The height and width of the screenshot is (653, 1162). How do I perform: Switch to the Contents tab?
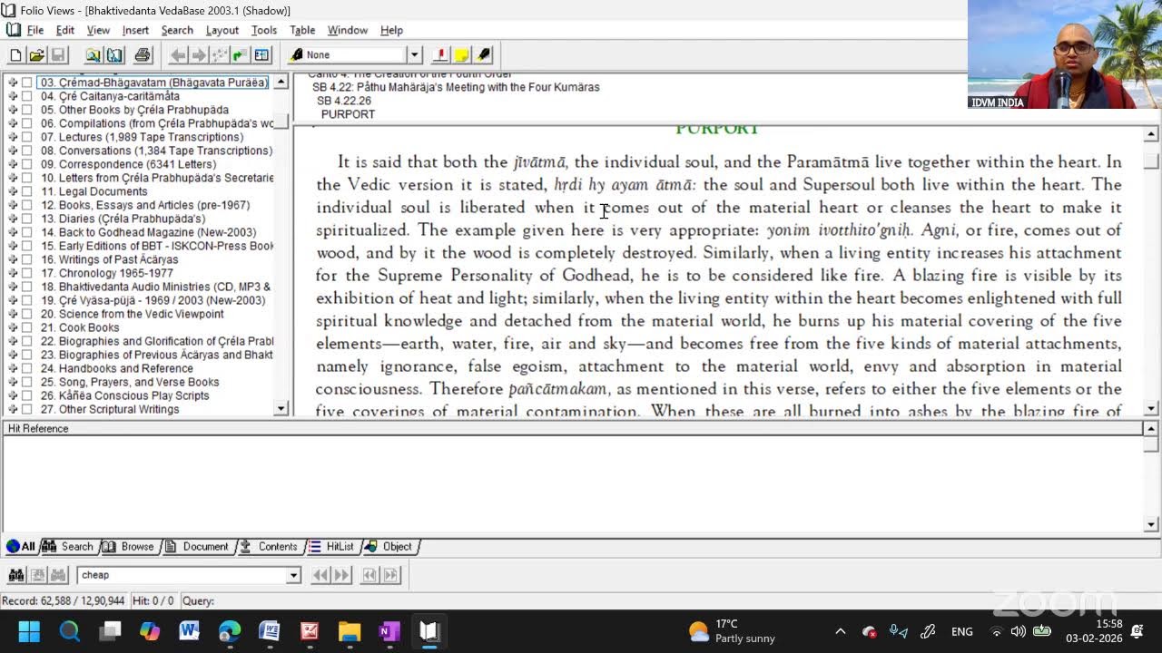click(x=270, y=547)
